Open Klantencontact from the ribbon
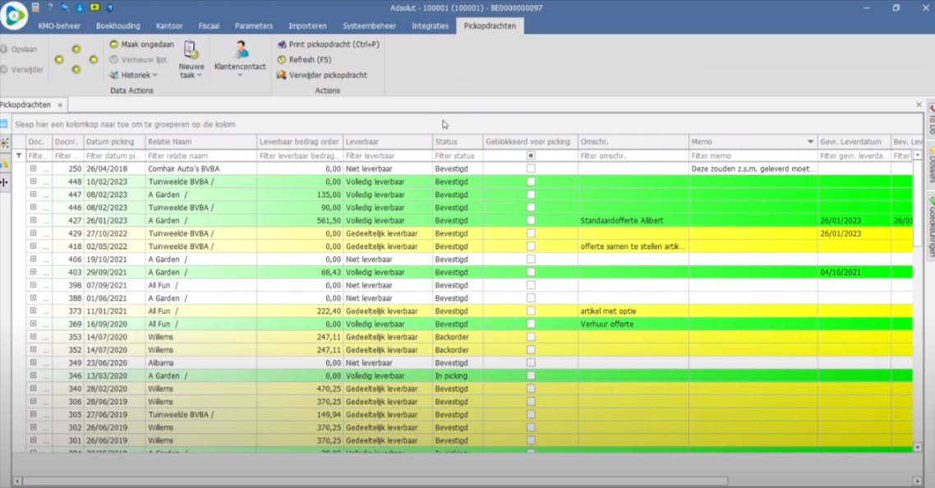This screenshot has height=488, width=935. (240, 58)
